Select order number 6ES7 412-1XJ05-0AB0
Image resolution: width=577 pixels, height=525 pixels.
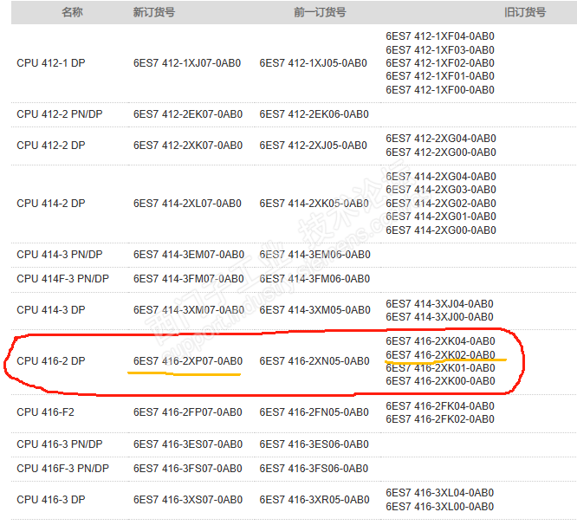[x=313, y=63]
